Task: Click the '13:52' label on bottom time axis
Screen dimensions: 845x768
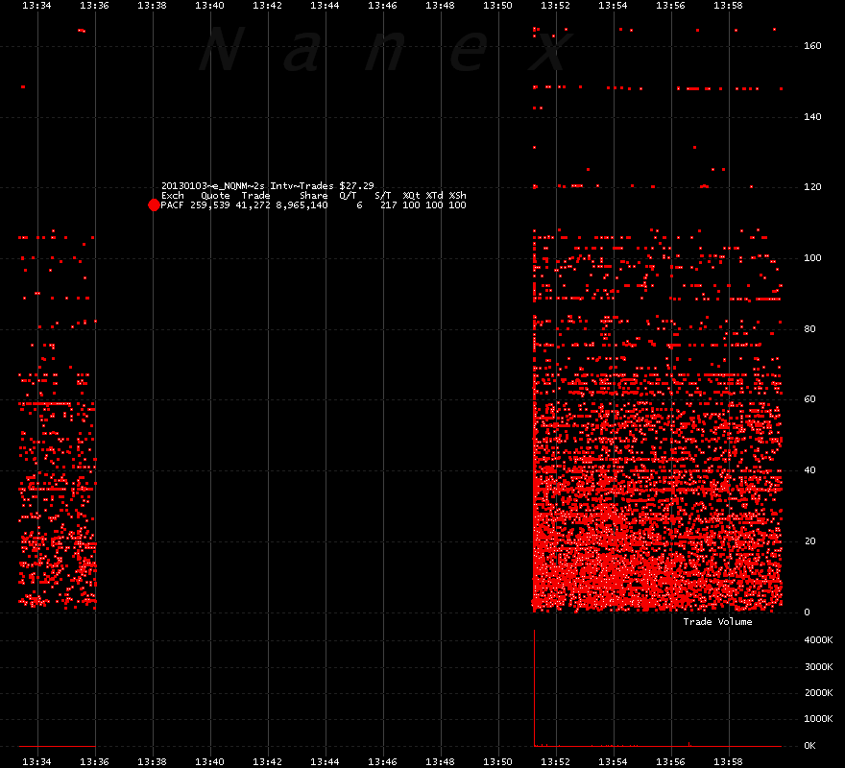Action: (555, 762)
